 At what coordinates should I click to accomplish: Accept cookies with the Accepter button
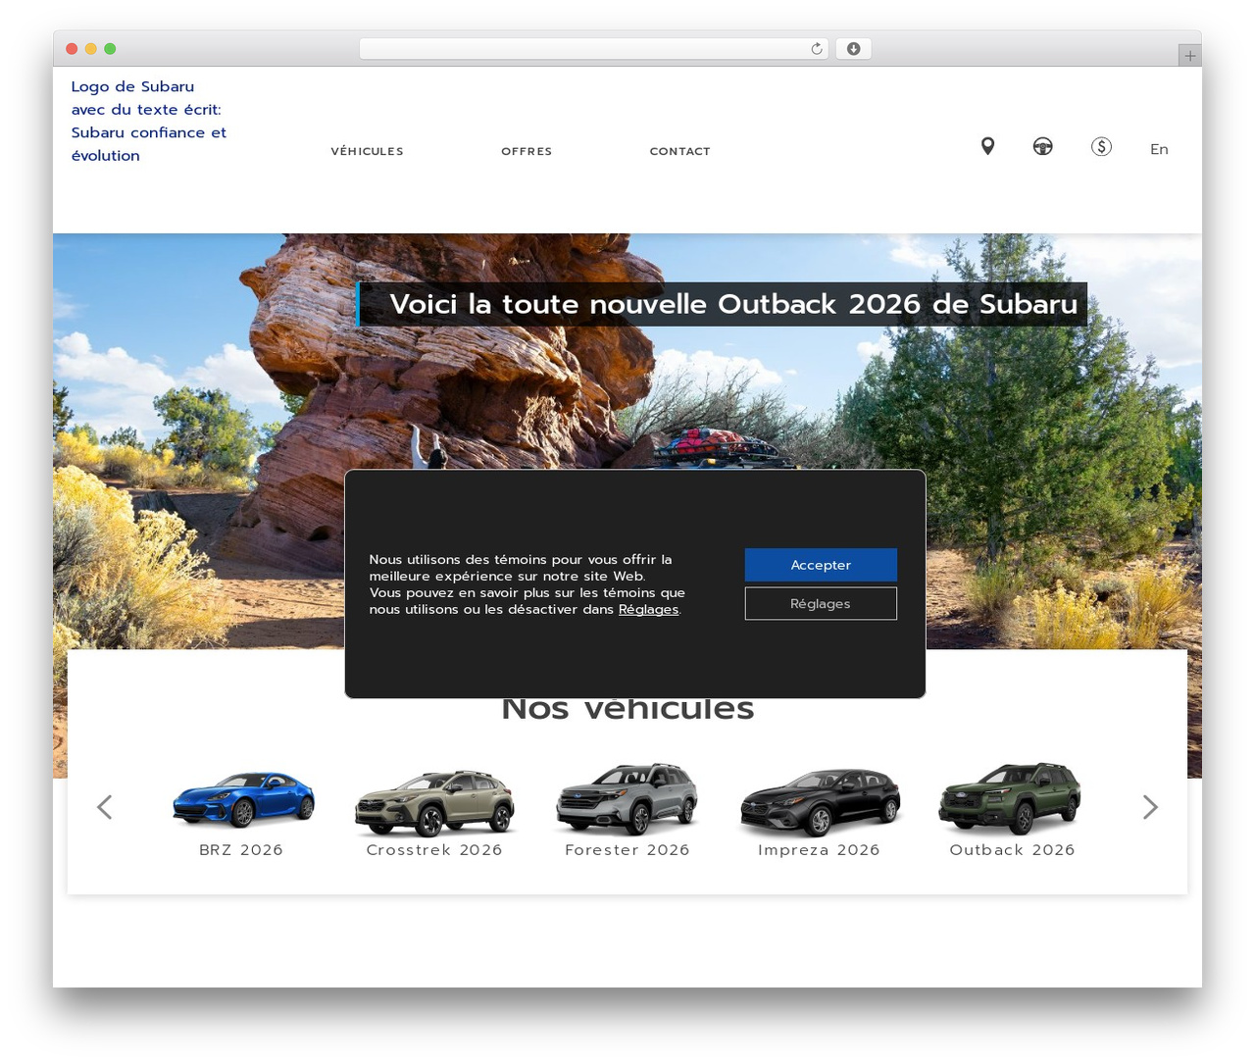pos(821,565)
